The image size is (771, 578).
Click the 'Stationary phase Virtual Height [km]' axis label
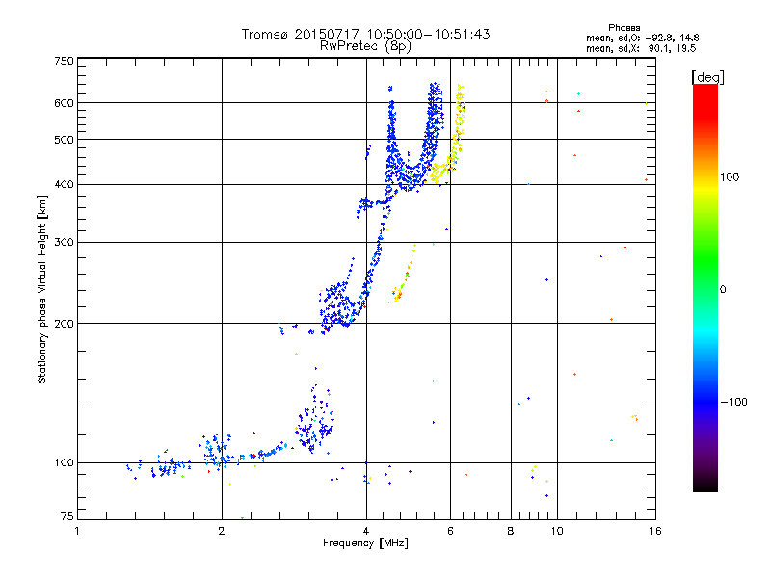coord(42,289)
